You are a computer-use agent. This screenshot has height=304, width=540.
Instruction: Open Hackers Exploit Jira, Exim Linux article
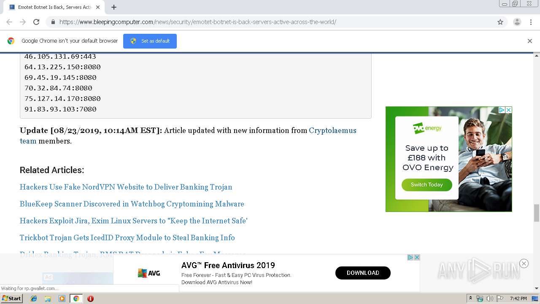pyautogui.click(x=133, y=221)
